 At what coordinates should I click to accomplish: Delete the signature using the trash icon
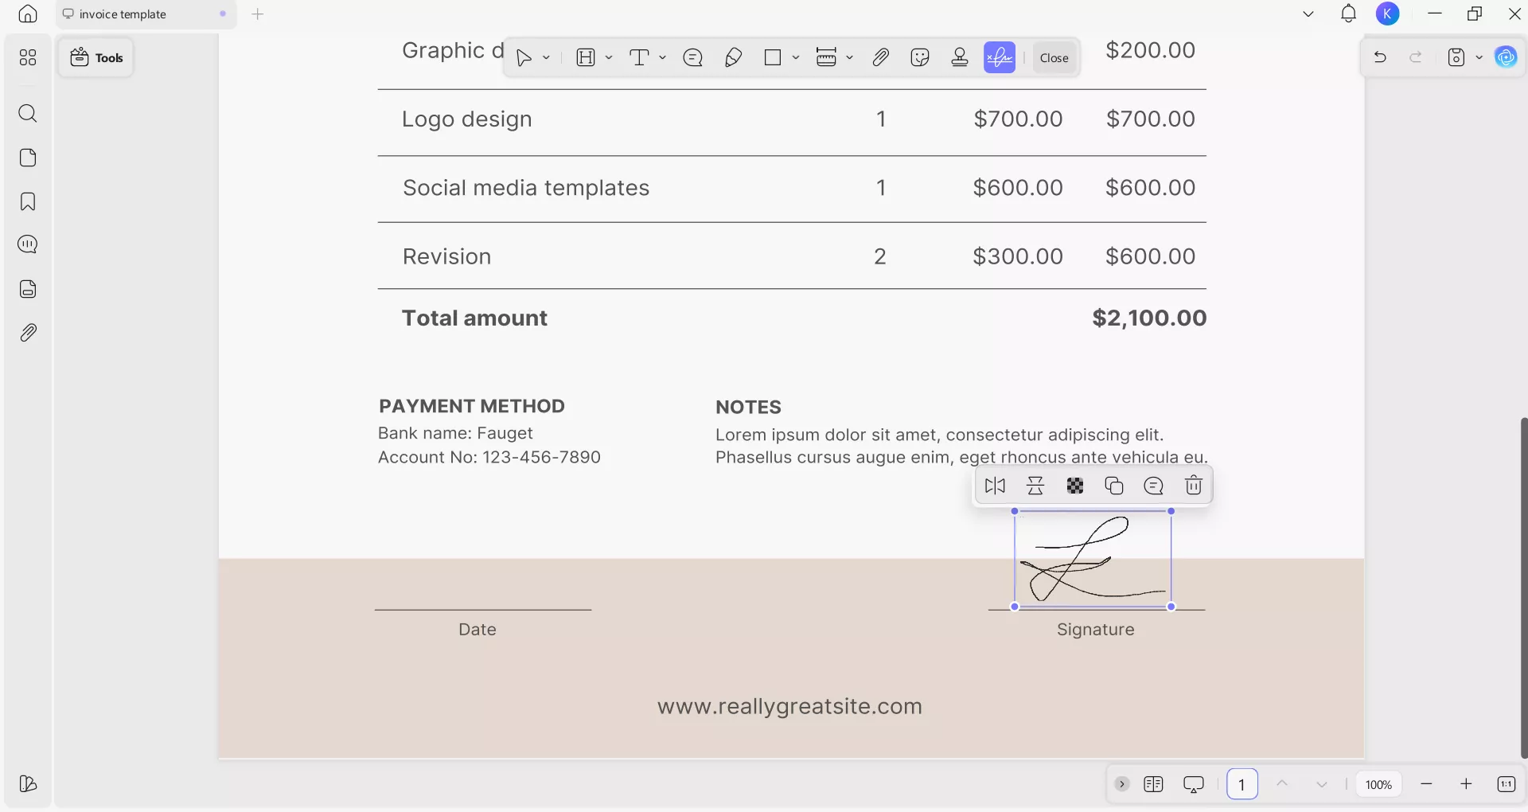tap(1193, 486)
